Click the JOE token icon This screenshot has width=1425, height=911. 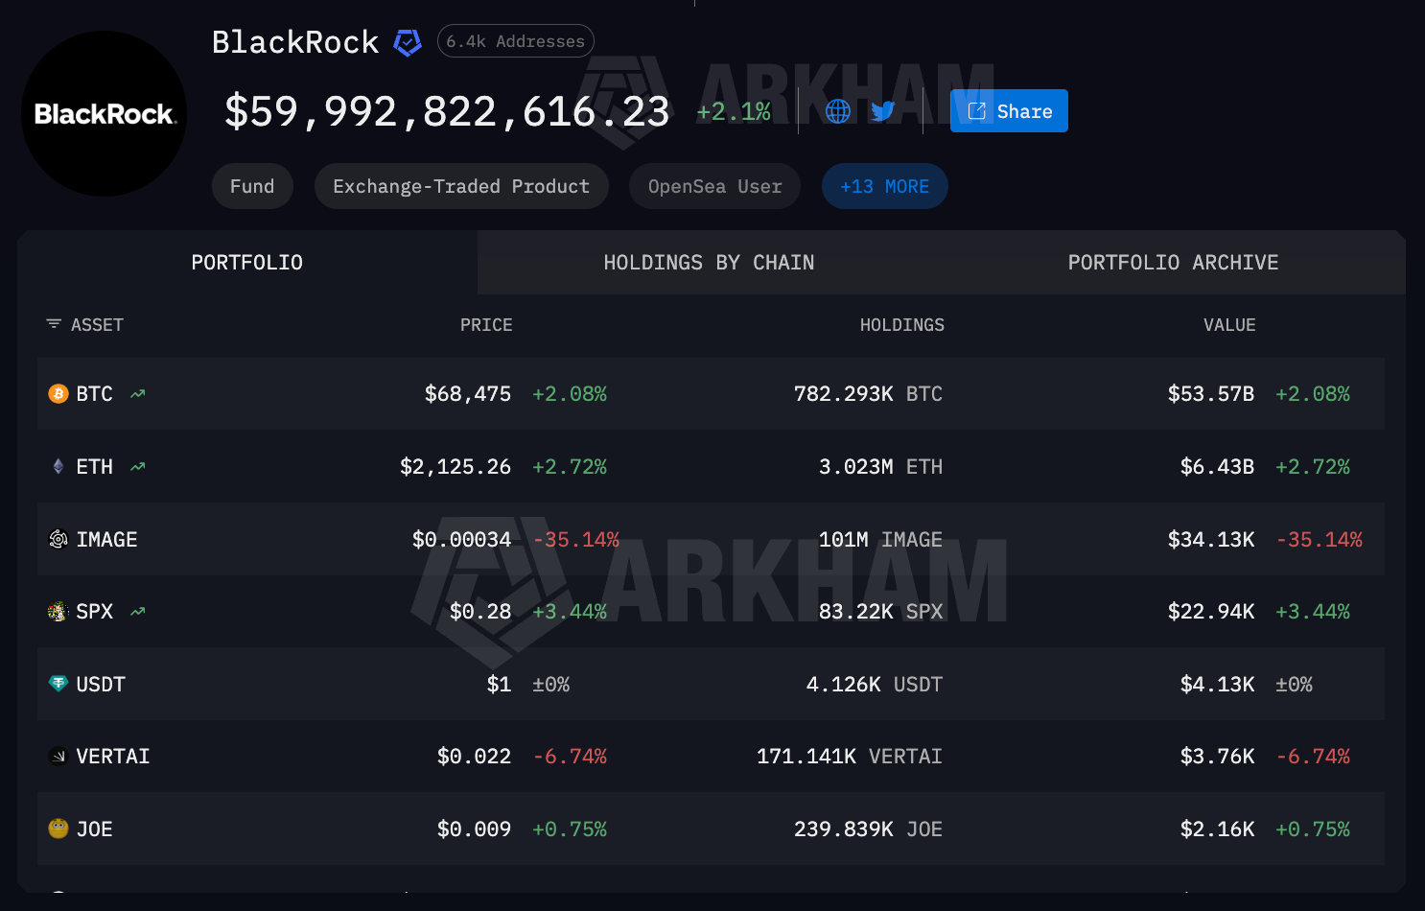(x=58, y=829)
